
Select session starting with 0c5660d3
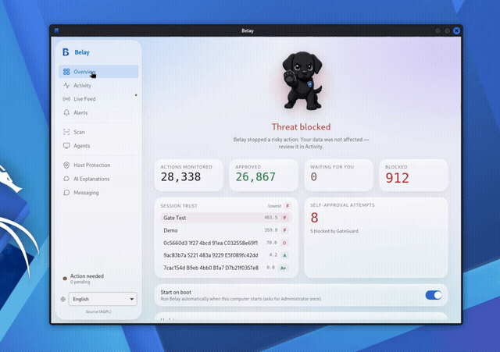(x=226, y=243)
